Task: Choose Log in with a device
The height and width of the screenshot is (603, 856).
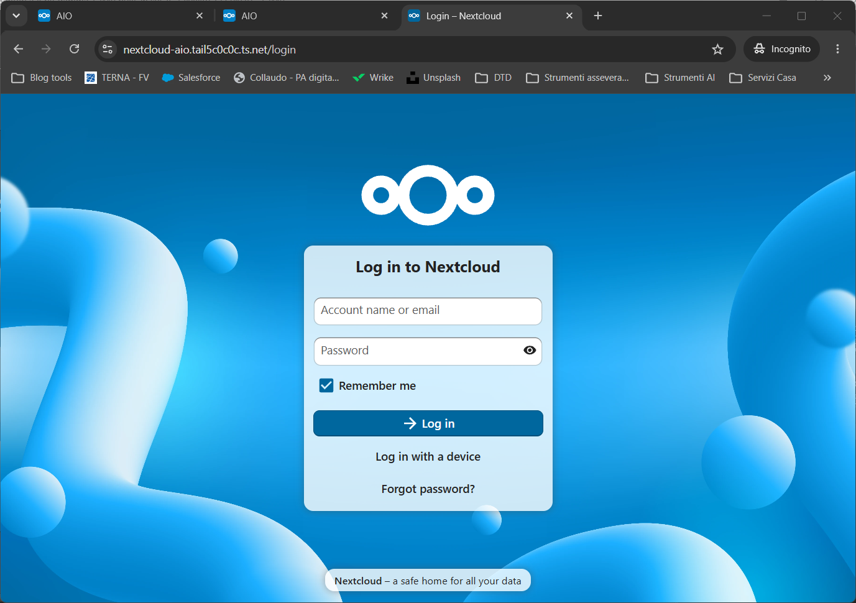Action: (x=428, y=456)
